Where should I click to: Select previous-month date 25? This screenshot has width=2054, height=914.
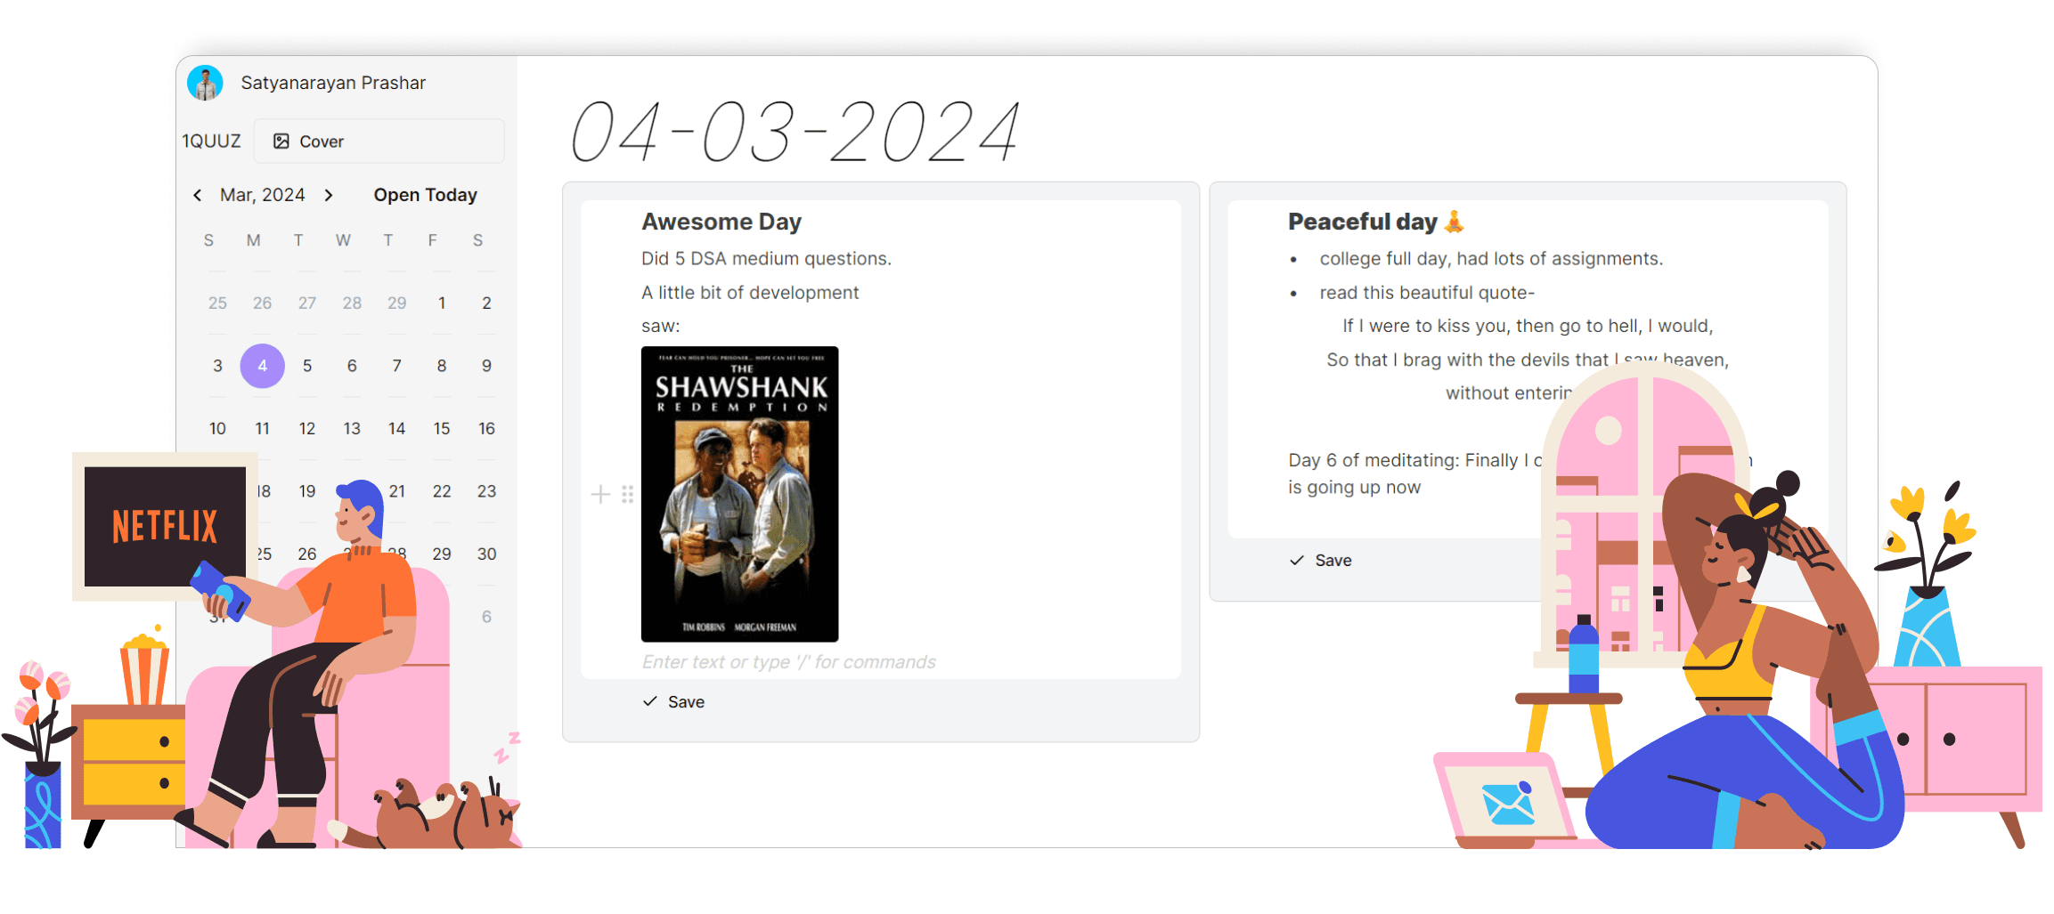pyautogui.click(x=217, y=303)
